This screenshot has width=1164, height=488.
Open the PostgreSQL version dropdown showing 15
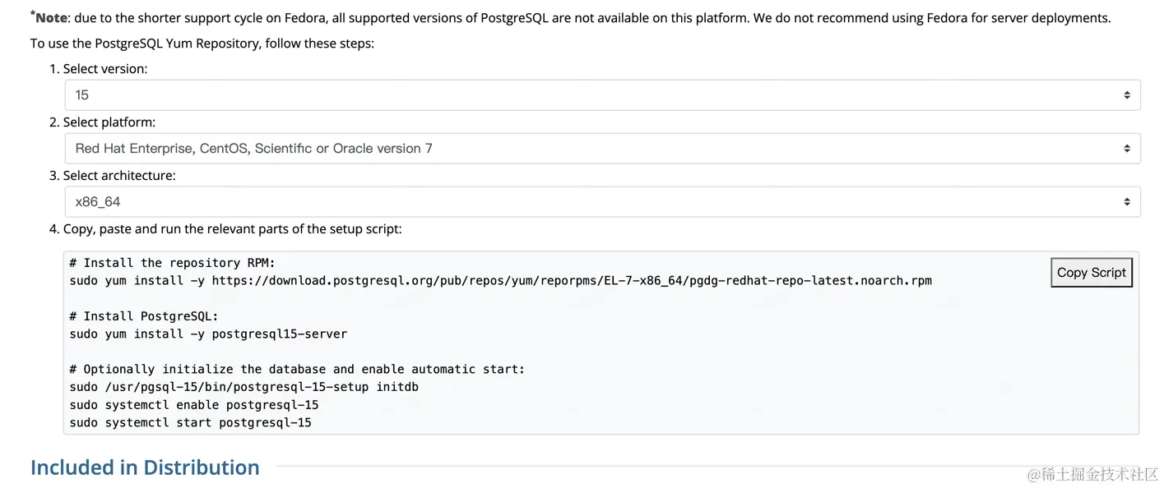[602, 95]
